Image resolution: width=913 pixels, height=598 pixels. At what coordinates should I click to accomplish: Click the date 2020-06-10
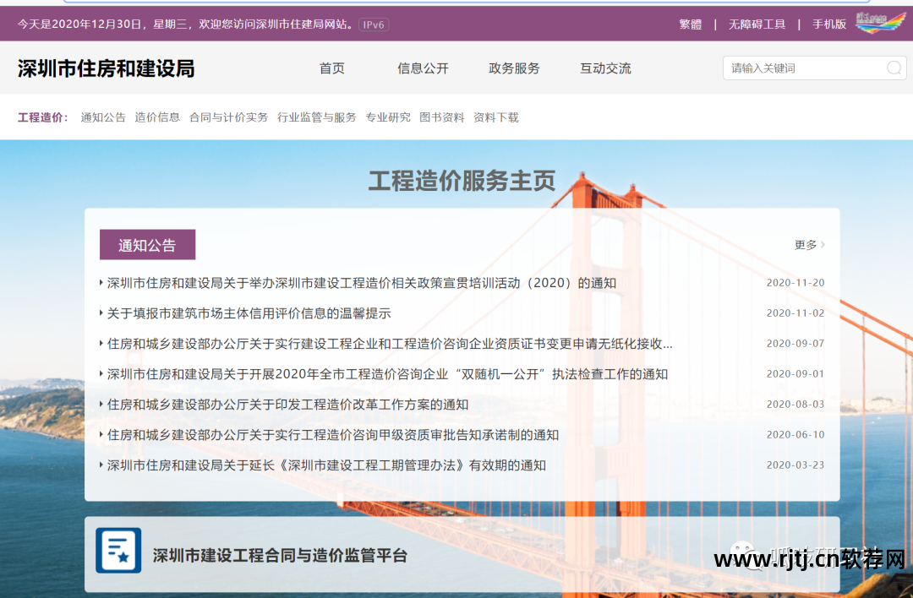coord(795,434)
